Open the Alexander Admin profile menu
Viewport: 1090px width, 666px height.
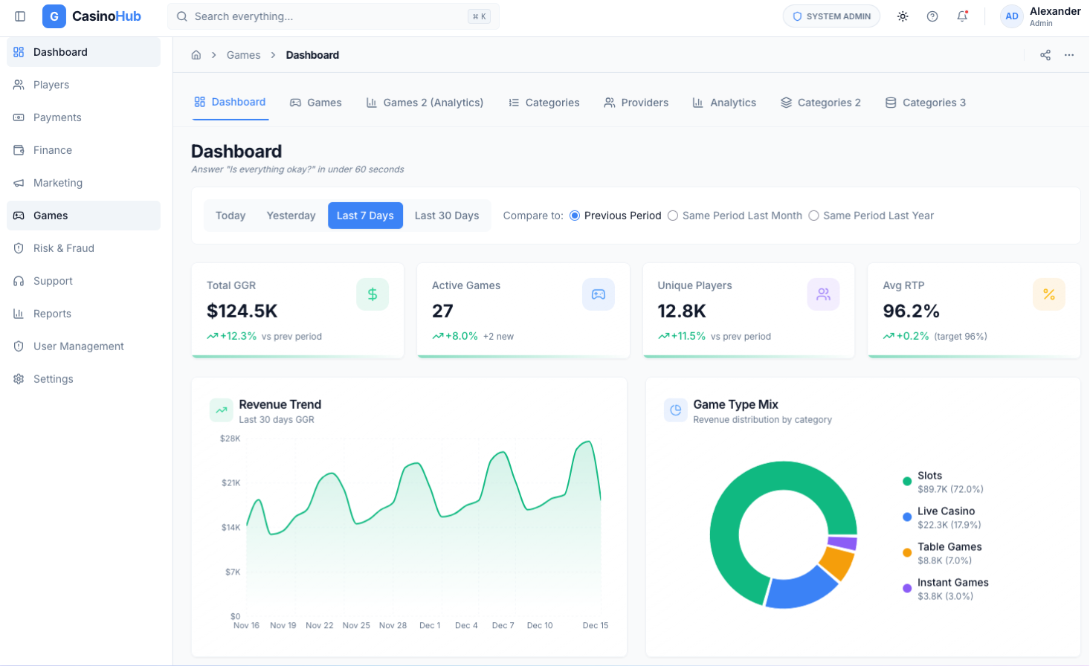(1041, 16)
